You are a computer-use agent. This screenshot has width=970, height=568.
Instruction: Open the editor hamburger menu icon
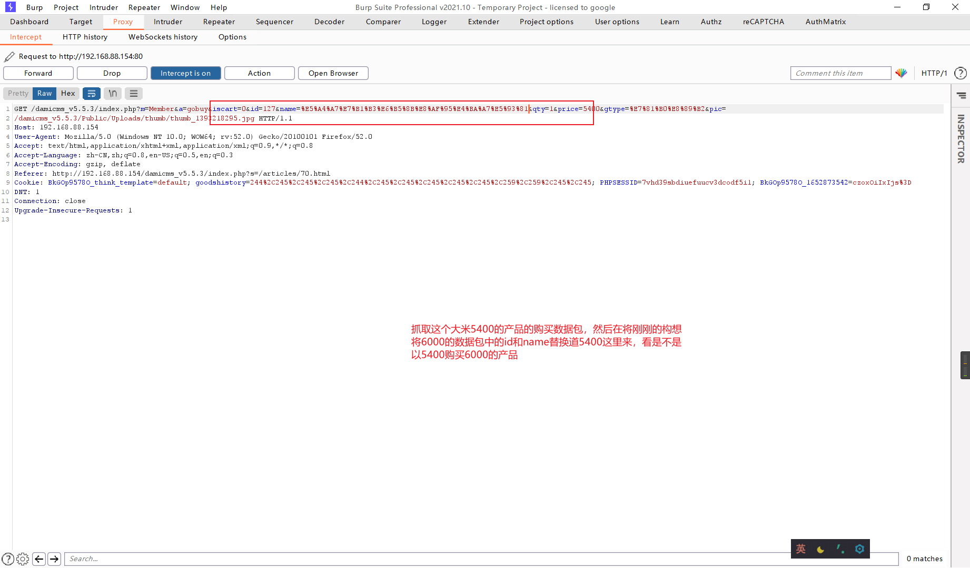[133, 93]
